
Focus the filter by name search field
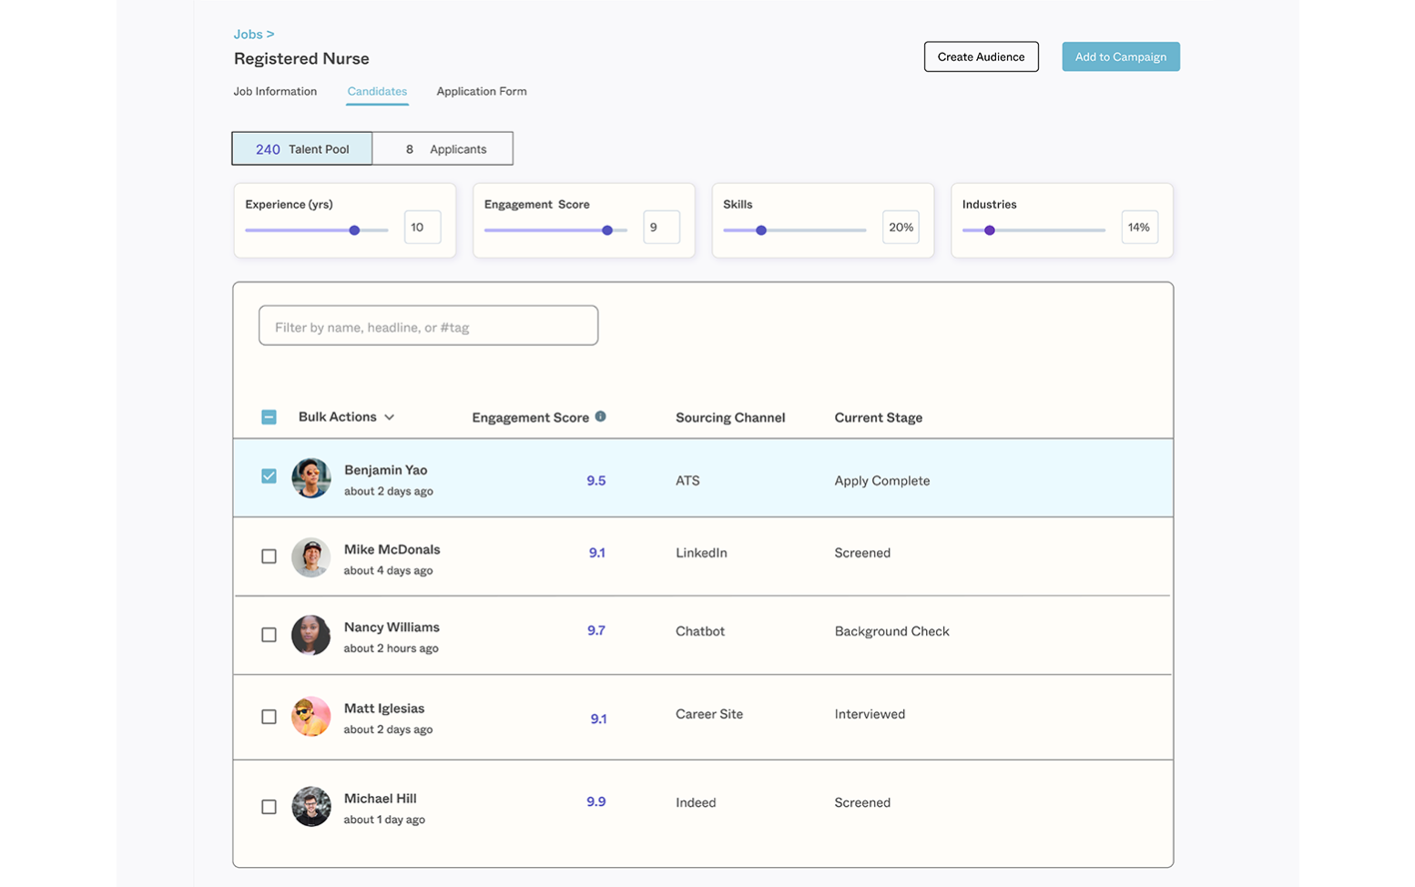coord(428,326)
